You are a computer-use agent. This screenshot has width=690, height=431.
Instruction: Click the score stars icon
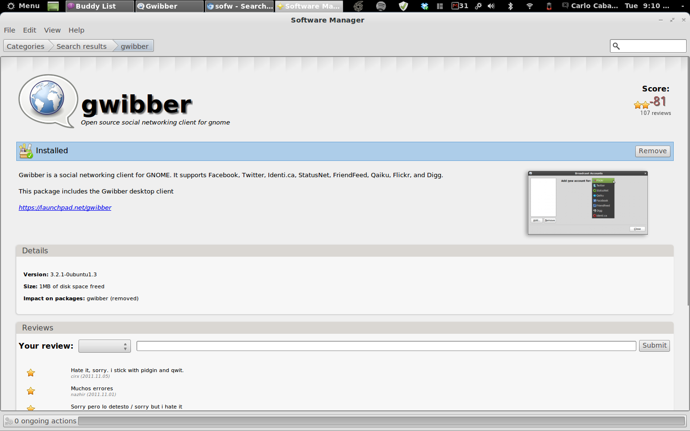[642, 105]
